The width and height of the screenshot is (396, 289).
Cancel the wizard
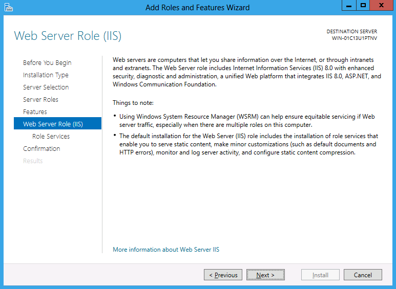coord(363,275)
